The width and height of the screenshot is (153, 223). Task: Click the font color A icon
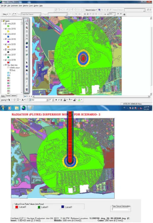pyautogui.click(x=65, y=100)
